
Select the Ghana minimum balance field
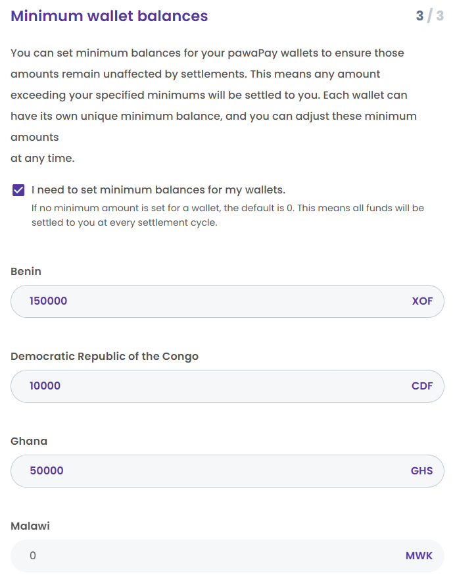tap(210, 471)
